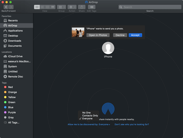Click the Edit Tags toolbar icon
Image resolution: width=183 pixels, height=138 pixels.
pyautogui.click(x=91, y=7)
